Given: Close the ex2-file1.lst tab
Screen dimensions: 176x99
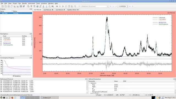Looking at the screenshot, I should pos(64,10).
